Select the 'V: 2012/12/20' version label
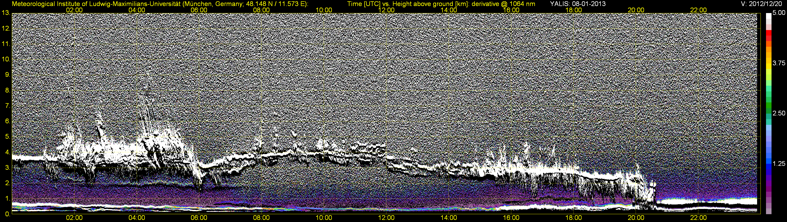This screenshot has width=787, height=222. tap(761, 4)
